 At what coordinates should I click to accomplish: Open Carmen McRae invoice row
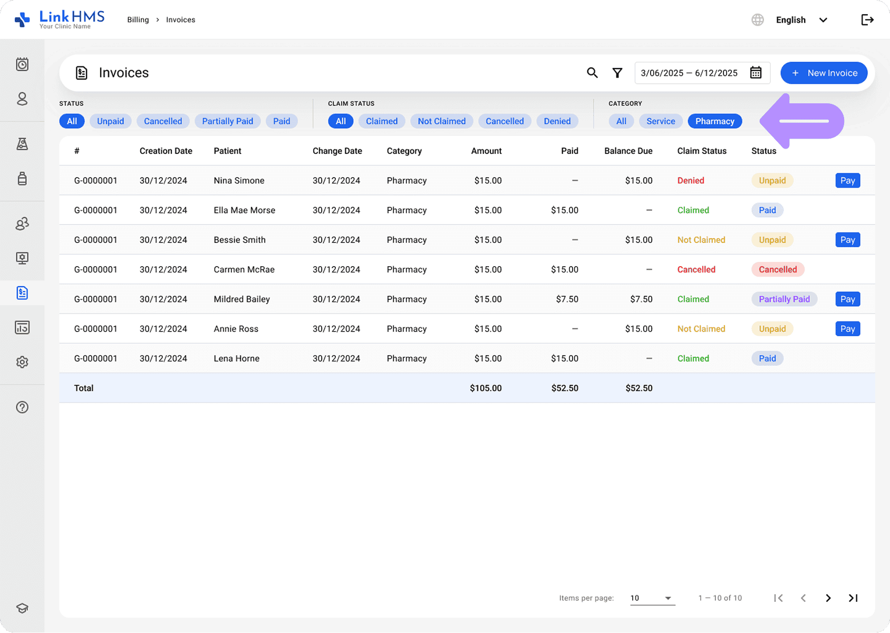467,269
